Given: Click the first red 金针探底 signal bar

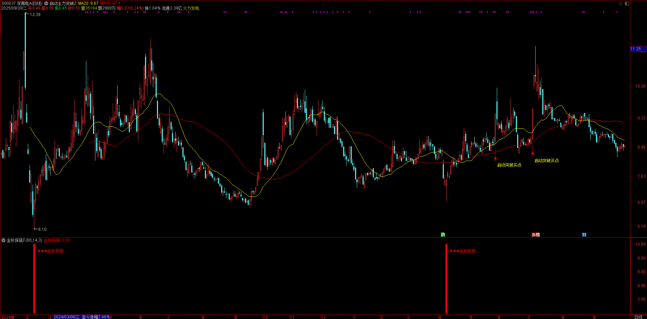Looking at the screenshot, I should [x=34, y=278].
